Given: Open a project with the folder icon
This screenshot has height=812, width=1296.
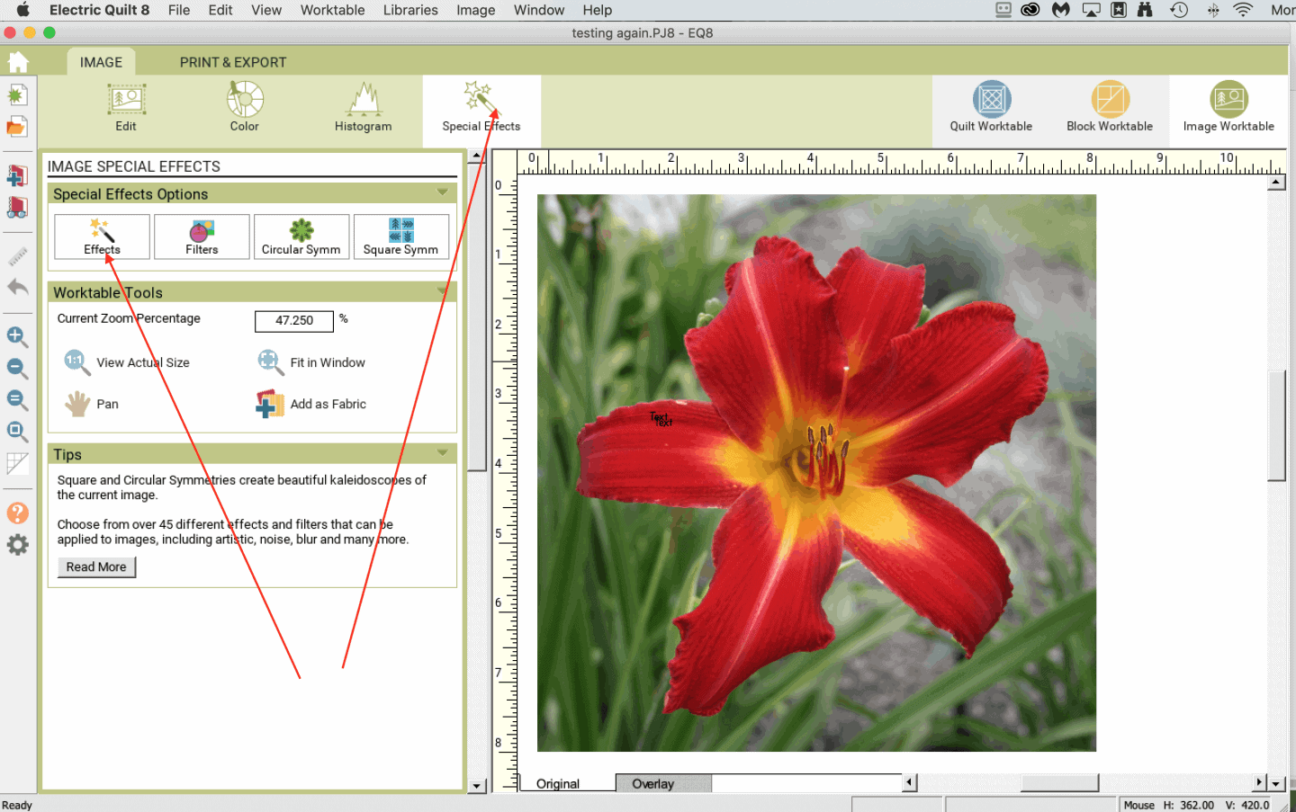Looking at the screenshot, I should [x=17, y=127].
